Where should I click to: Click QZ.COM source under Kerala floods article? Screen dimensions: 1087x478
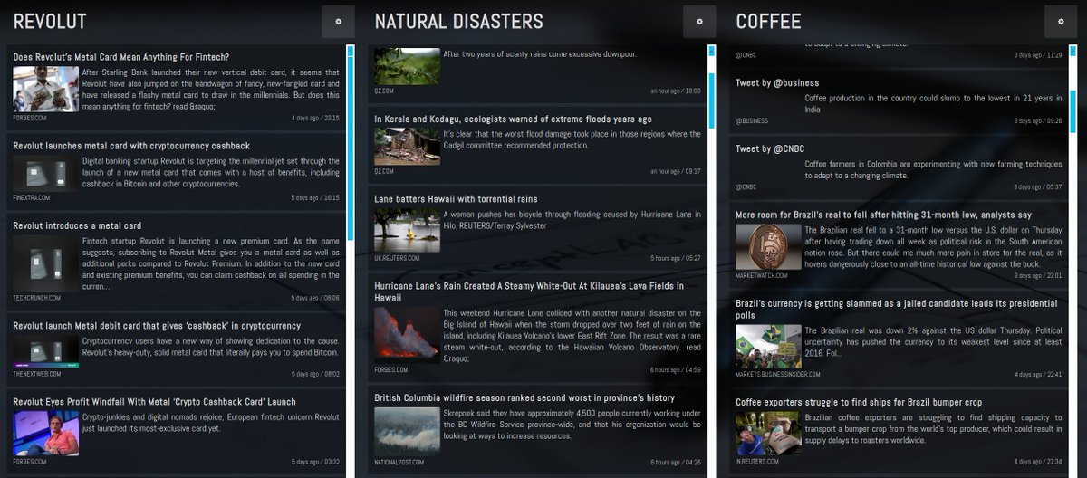click(x=384, y=171)
